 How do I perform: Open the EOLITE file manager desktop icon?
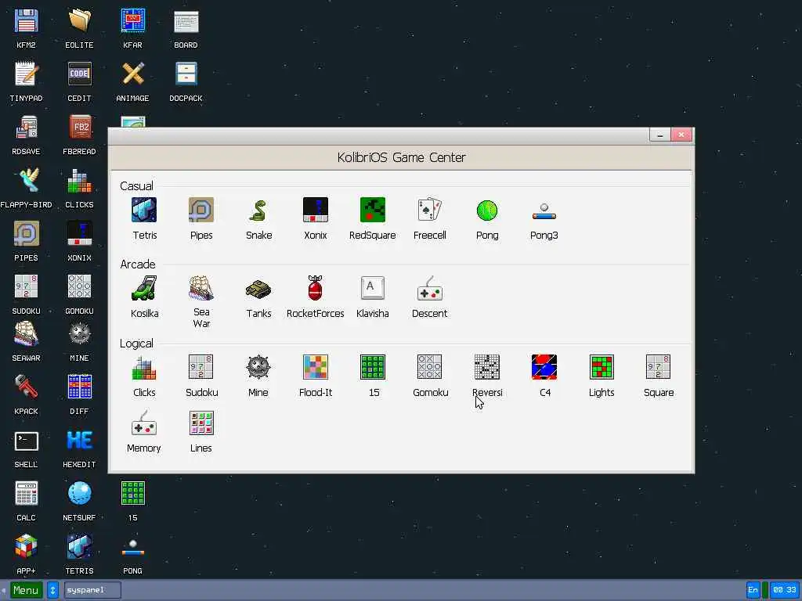point(79,21)
